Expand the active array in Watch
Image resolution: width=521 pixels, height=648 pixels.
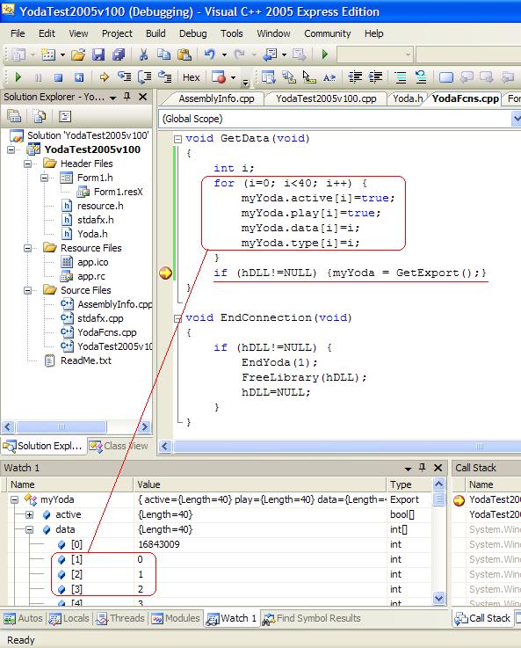pyautogui.click(x=29, y=515)
